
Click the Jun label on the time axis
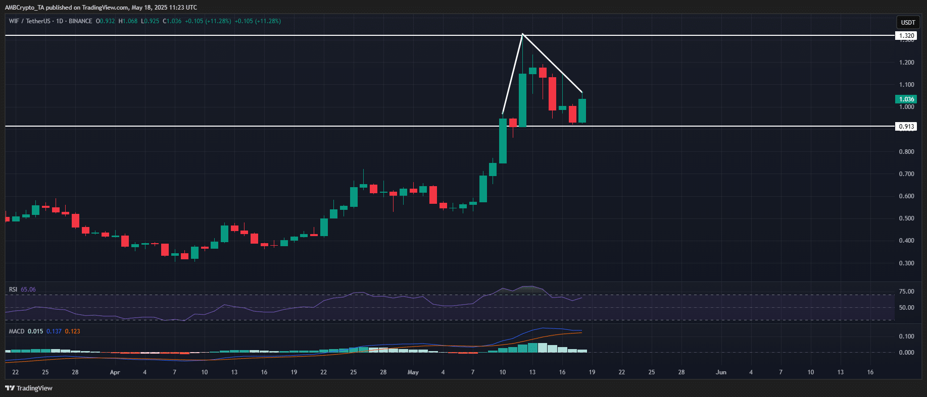(x=721, y=372)
